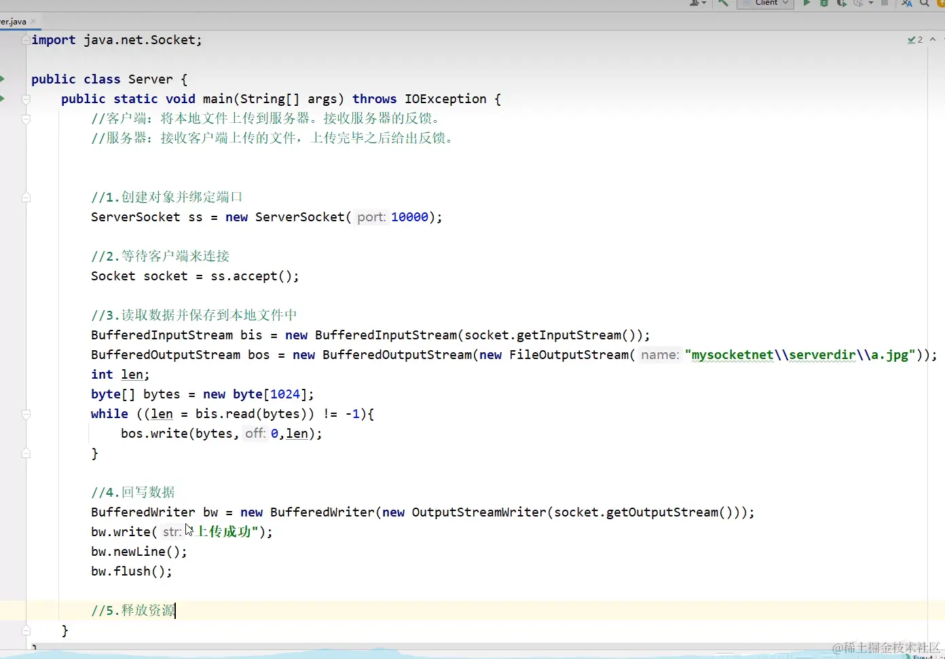Place caret at //5.释放资源 comment

click(x=134, y=611)
